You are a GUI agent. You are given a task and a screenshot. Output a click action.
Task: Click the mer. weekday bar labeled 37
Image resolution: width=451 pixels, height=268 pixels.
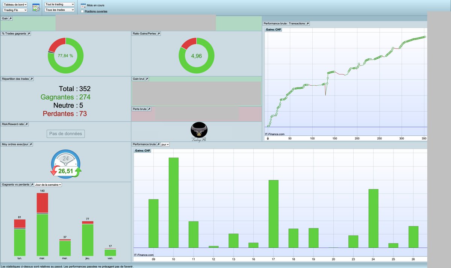click(x=65, y=247)
